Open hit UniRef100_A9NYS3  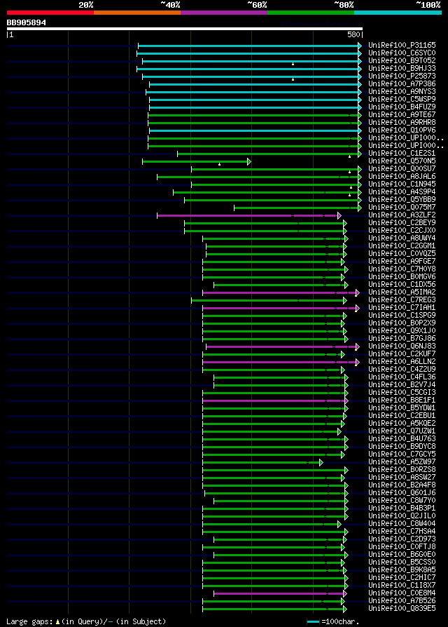pos(402,92)
